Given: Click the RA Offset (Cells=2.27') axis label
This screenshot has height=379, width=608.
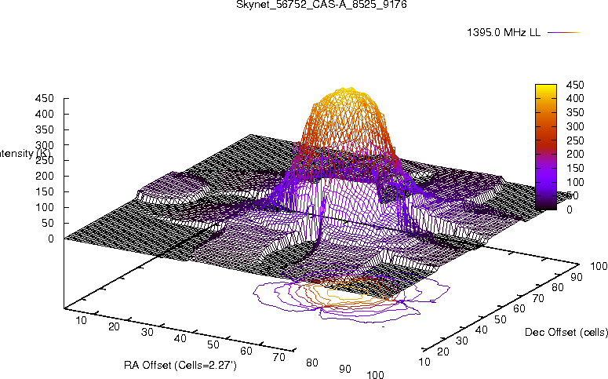Looking at the screenshot, I should 180,366.
